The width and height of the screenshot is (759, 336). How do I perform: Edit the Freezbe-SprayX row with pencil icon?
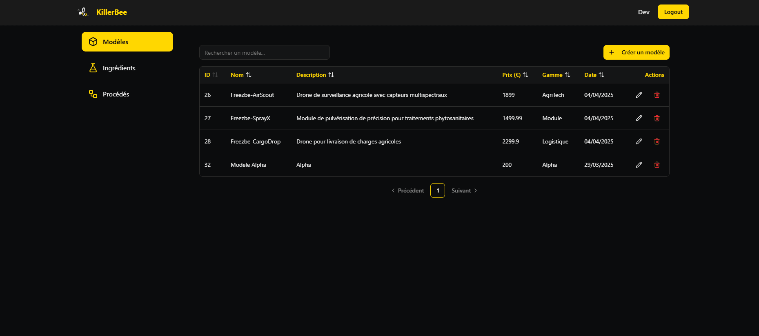[639, 118]
